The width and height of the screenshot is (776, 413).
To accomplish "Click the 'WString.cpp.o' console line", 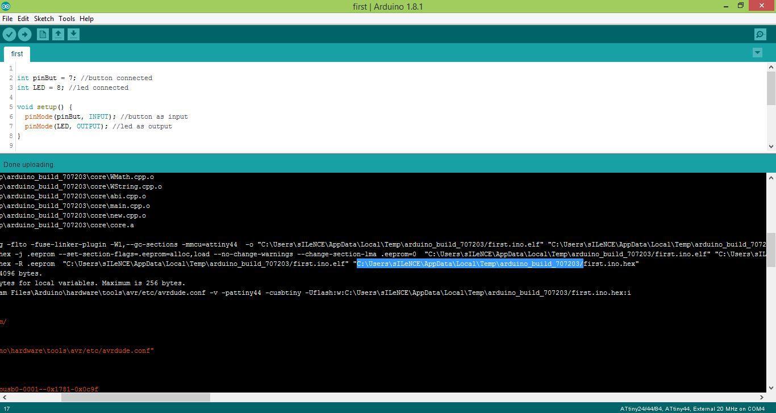I will [x=81, y=186].
